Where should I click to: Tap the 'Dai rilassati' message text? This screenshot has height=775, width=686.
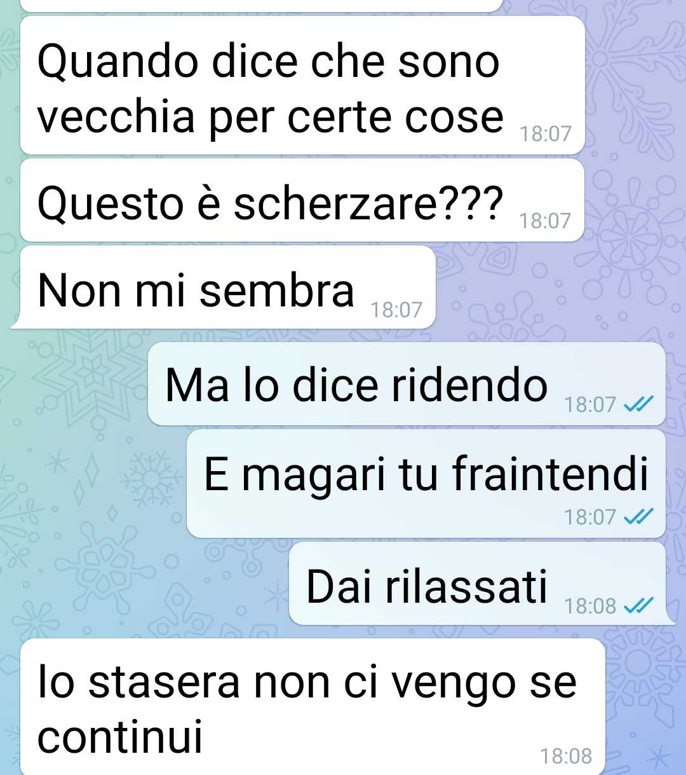(426, 586)
